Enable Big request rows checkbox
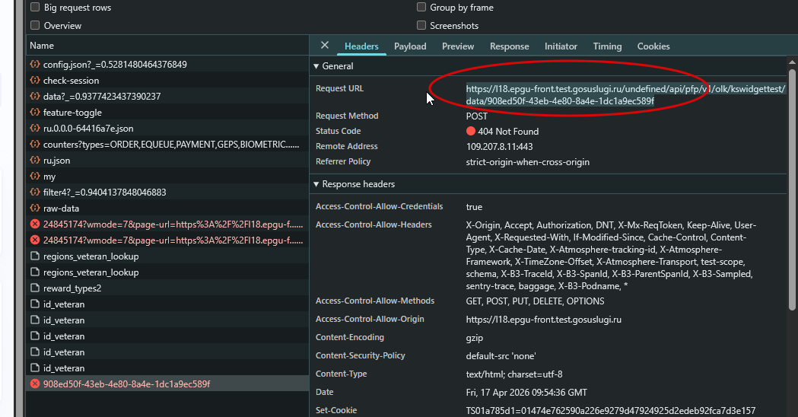 35,7
